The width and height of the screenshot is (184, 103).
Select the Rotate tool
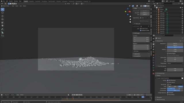3,19
